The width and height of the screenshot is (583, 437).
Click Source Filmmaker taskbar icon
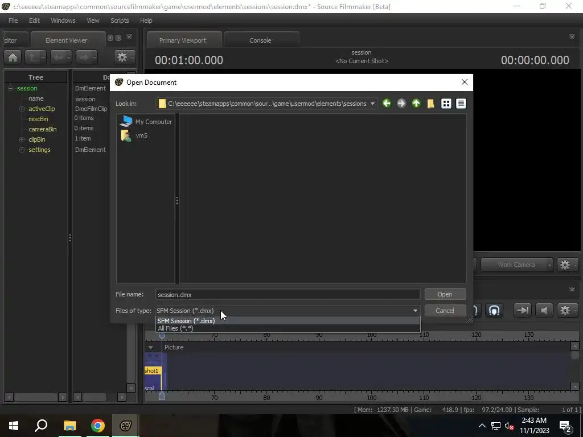pos(126,426)
